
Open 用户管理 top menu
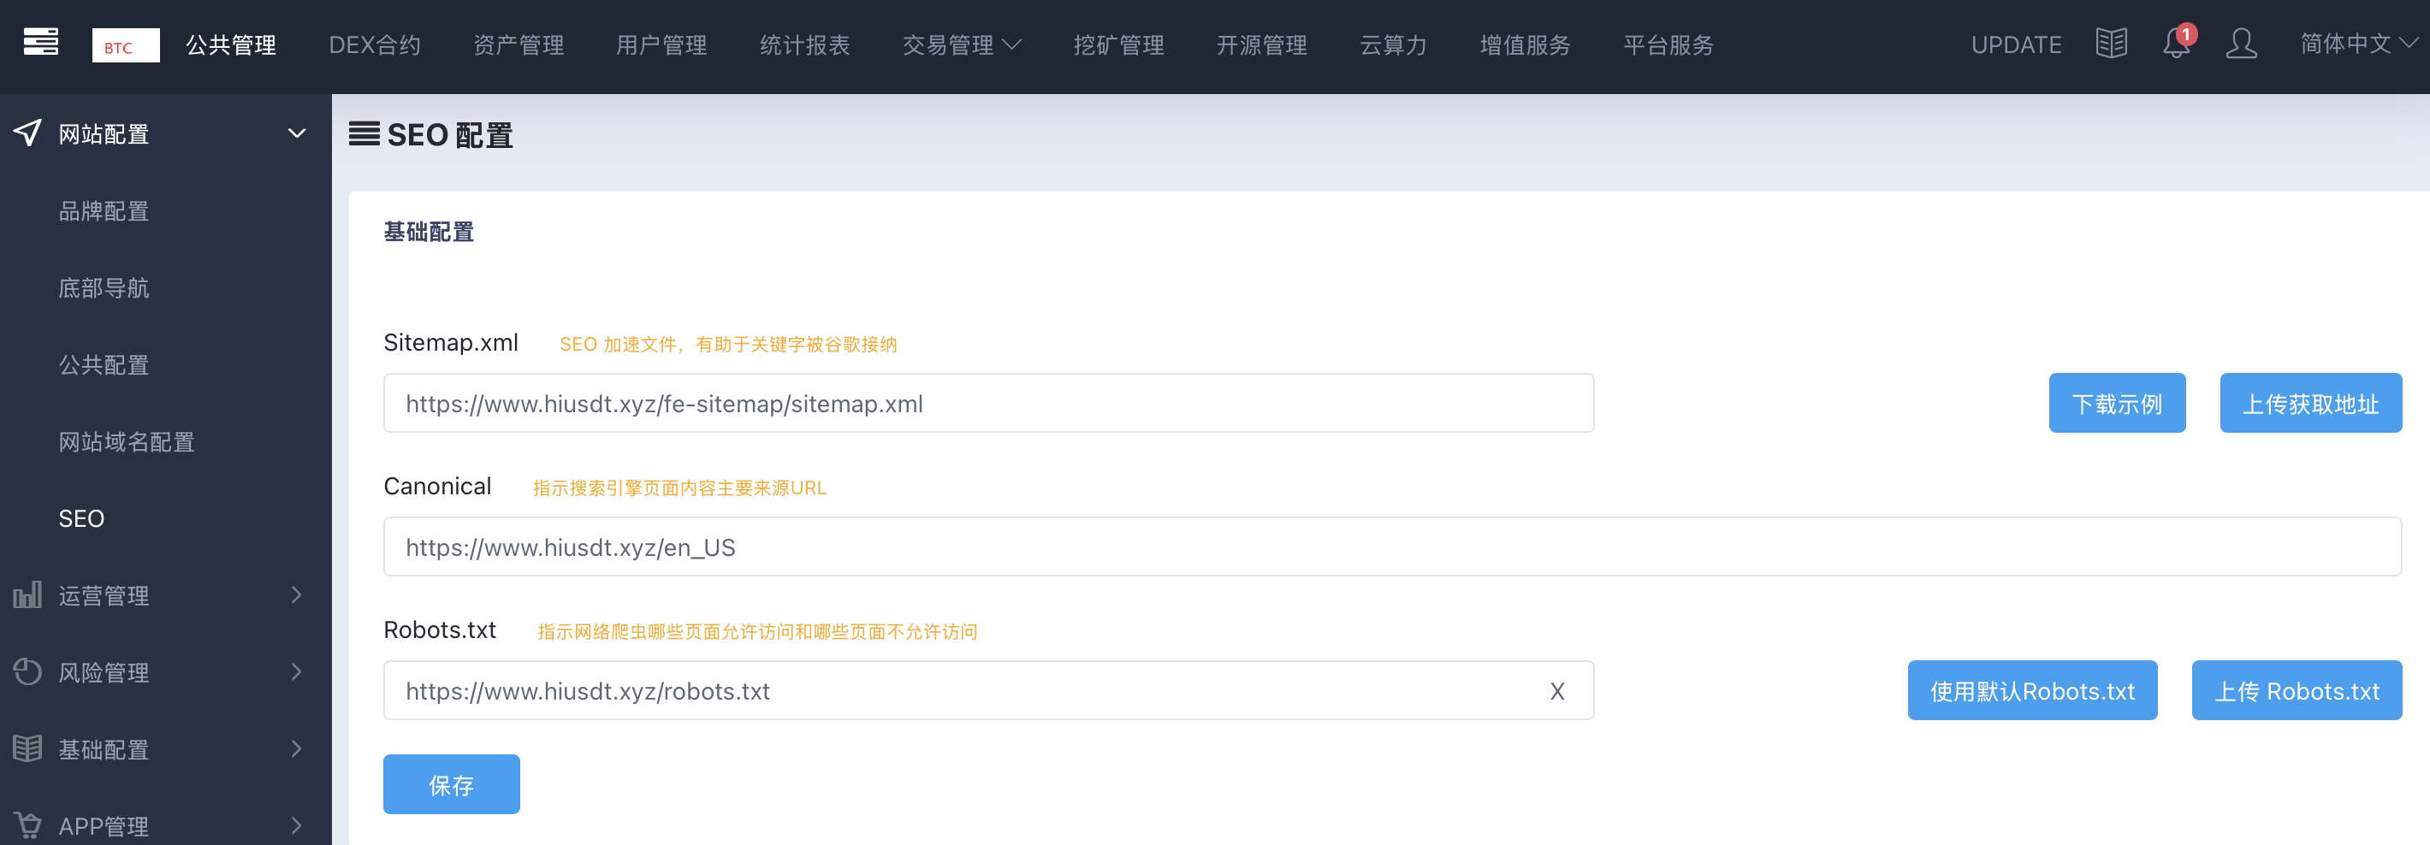[662, 44]
